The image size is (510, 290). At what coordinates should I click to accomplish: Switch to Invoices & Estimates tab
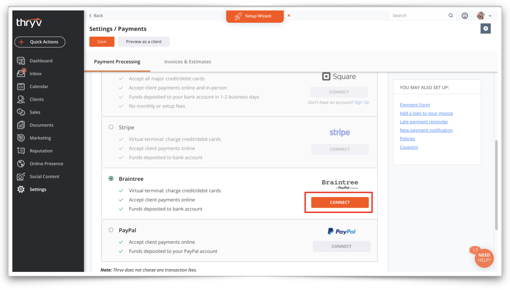coord(188,62)
